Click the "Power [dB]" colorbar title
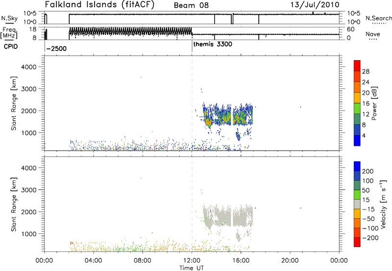Image resolution: width=392 pixels, height=271 pixels. pos(374,103)
